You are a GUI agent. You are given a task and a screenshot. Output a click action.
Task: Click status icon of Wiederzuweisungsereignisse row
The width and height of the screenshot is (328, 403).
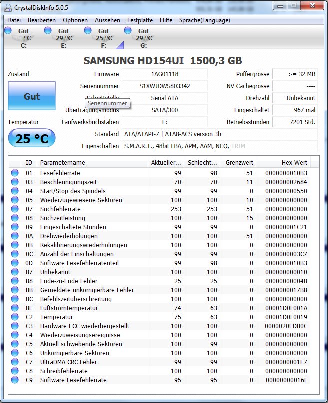[15, 334]
